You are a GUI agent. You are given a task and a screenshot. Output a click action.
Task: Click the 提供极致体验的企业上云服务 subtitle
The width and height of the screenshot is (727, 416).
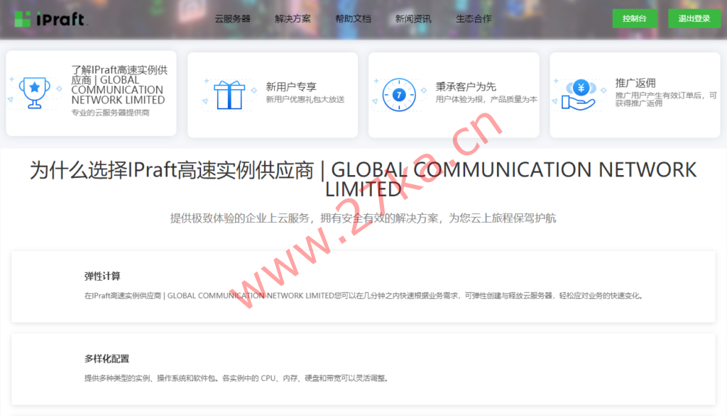(x=363, y=218)
